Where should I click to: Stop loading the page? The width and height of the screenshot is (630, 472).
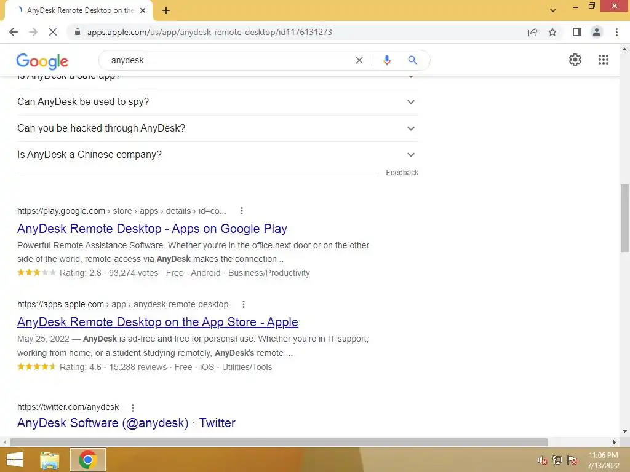pos(53,32)
